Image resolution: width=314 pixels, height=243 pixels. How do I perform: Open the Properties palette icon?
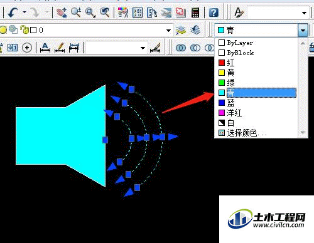[x=123, y=13]
